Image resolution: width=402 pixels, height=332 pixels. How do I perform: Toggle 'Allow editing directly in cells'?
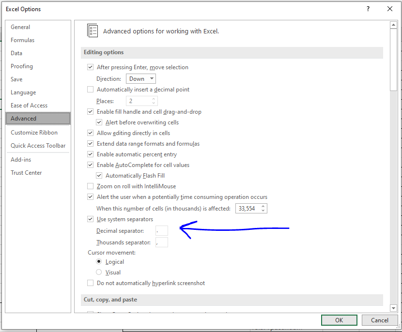(90, 133)
